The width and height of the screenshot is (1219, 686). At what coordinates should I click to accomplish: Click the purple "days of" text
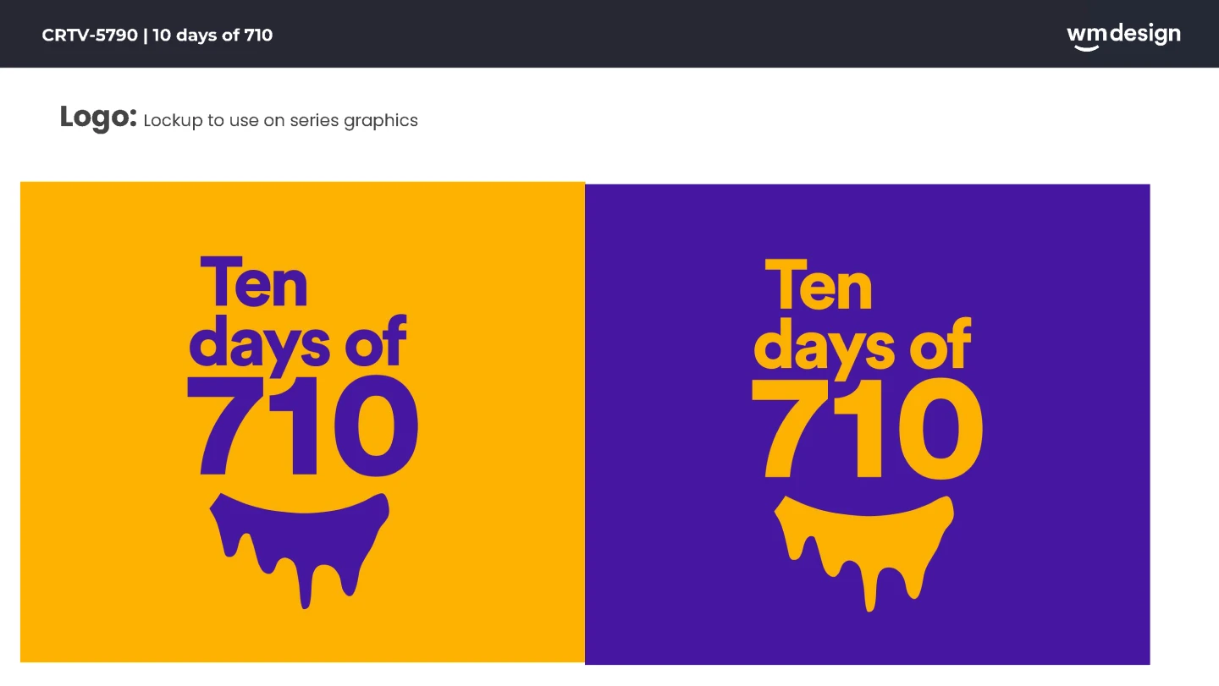coord(298,343)
